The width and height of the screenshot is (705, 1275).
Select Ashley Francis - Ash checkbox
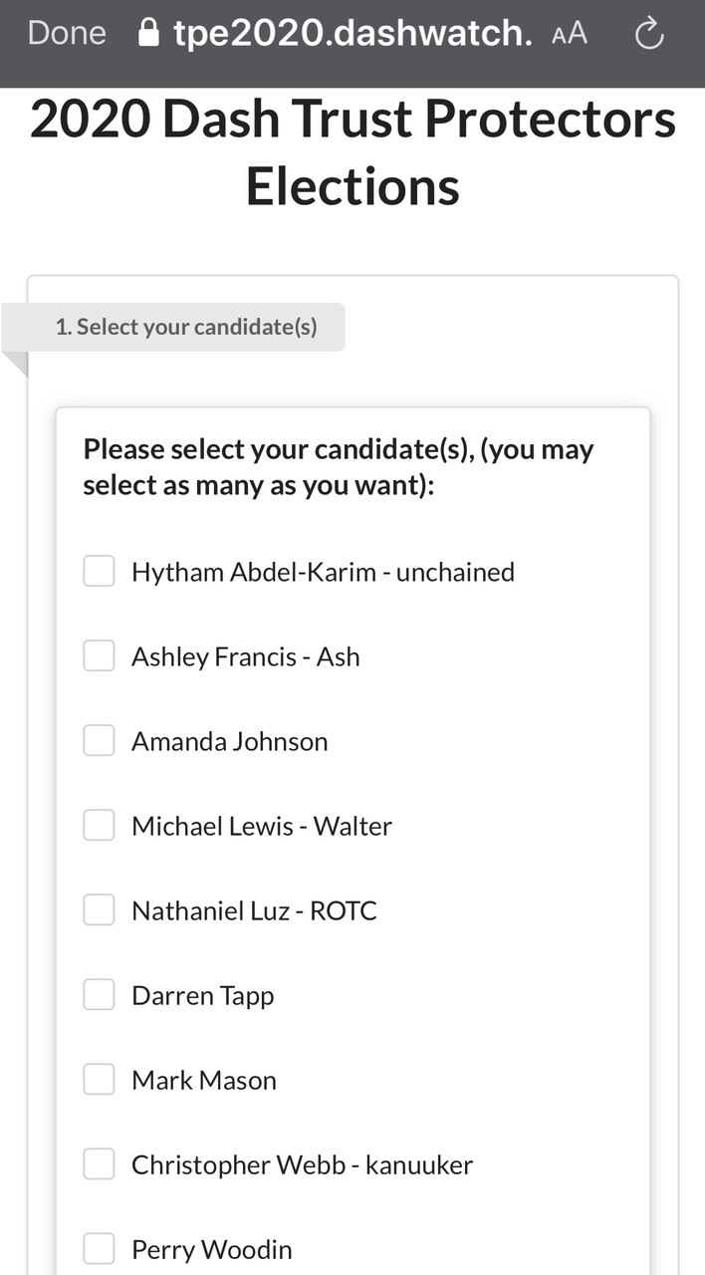pyautogui.click(x=99, y=656)
